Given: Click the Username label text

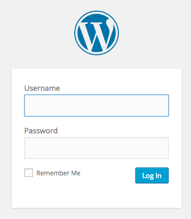Looking at the screenshot, I should point(42,88).
